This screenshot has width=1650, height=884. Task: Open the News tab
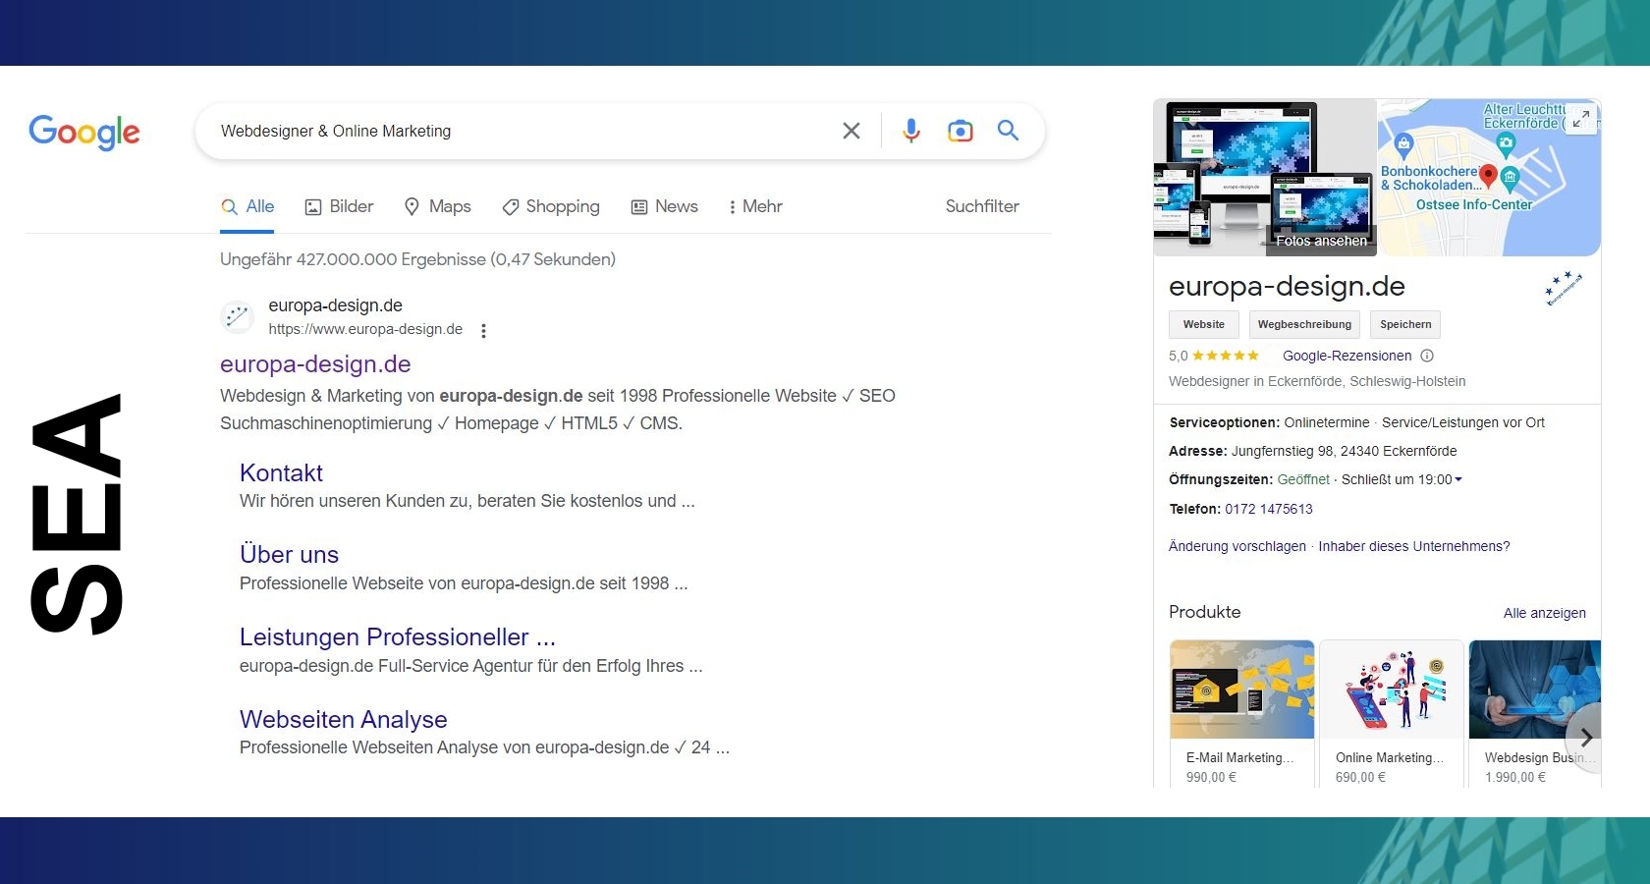(665, 206)
